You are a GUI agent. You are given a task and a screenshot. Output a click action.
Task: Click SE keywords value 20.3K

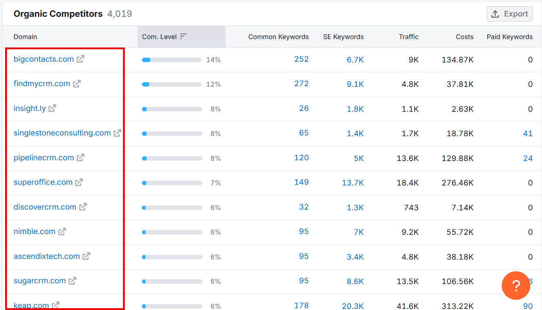tap(353, 306)
